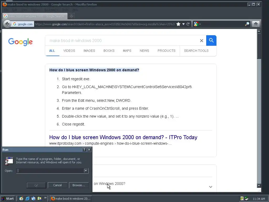The height and width of the screenshot is (202, 269).
Task: Click the Firefox toolbar search field
Action: tap(223, 24)
